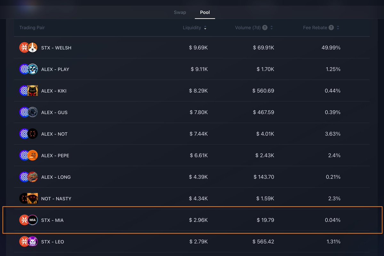This screenshot has width=384, height=256.
Task: Click the Trading Pair column header
Action: 32,28
